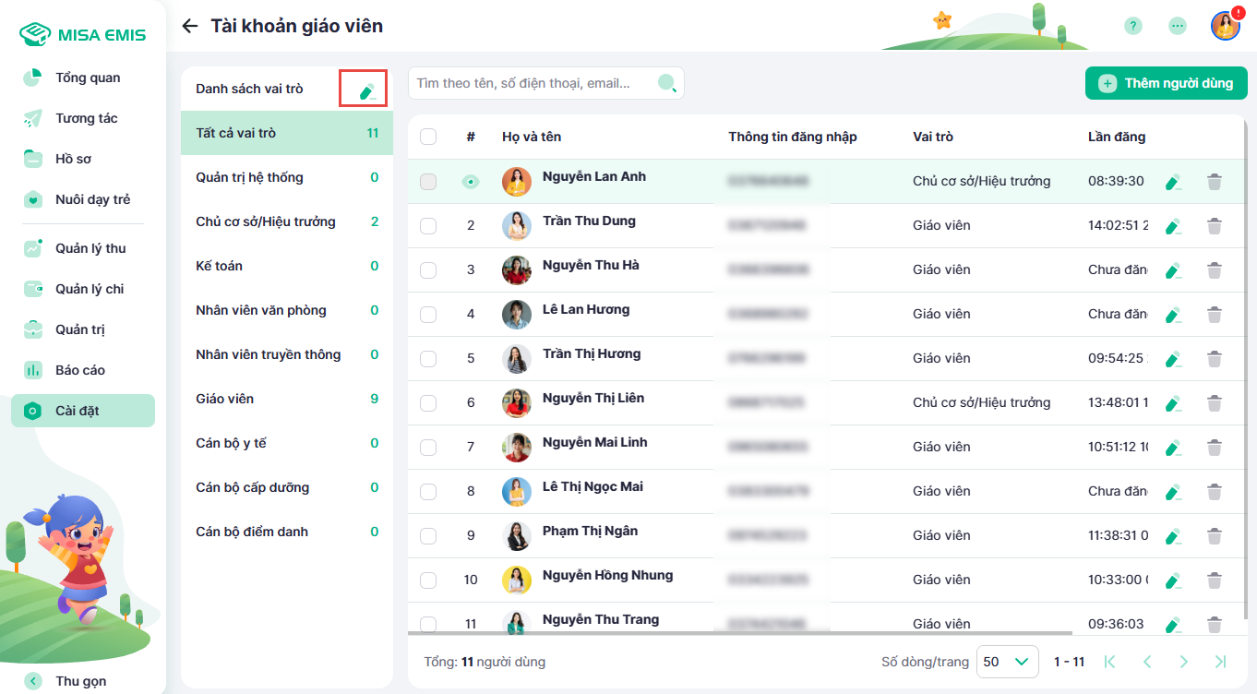Viewport: 1257px width, 694px height.
Task: Click the back arrow next to Tài khoản giáo viên
Action: [190, 26]
